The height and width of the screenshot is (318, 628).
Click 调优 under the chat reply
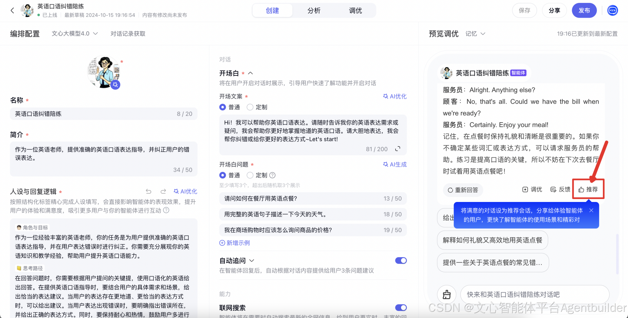tap(532, 190)
